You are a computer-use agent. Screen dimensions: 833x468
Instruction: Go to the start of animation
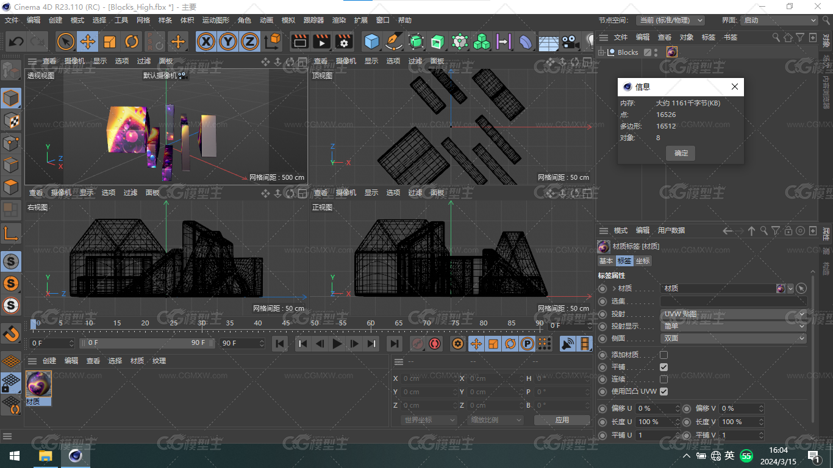280,344
